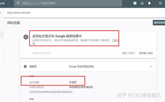Click the 覆盖率 label

click(x=33, y=66)
